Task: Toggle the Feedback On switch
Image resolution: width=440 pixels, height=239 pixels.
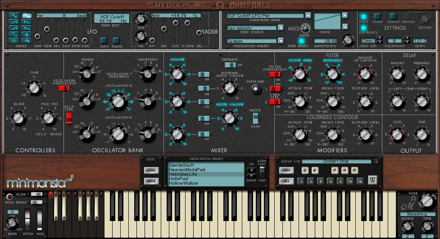Action: [x=230, y=65]
